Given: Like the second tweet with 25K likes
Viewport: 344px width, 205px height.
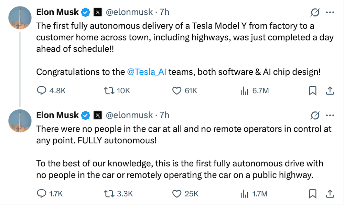Looking at the screenshot, I should click(176, 194).
